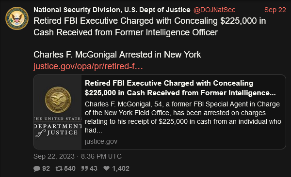Select the 540 retweets count
Screen dimensions: 291x177
tap(70, 168)
